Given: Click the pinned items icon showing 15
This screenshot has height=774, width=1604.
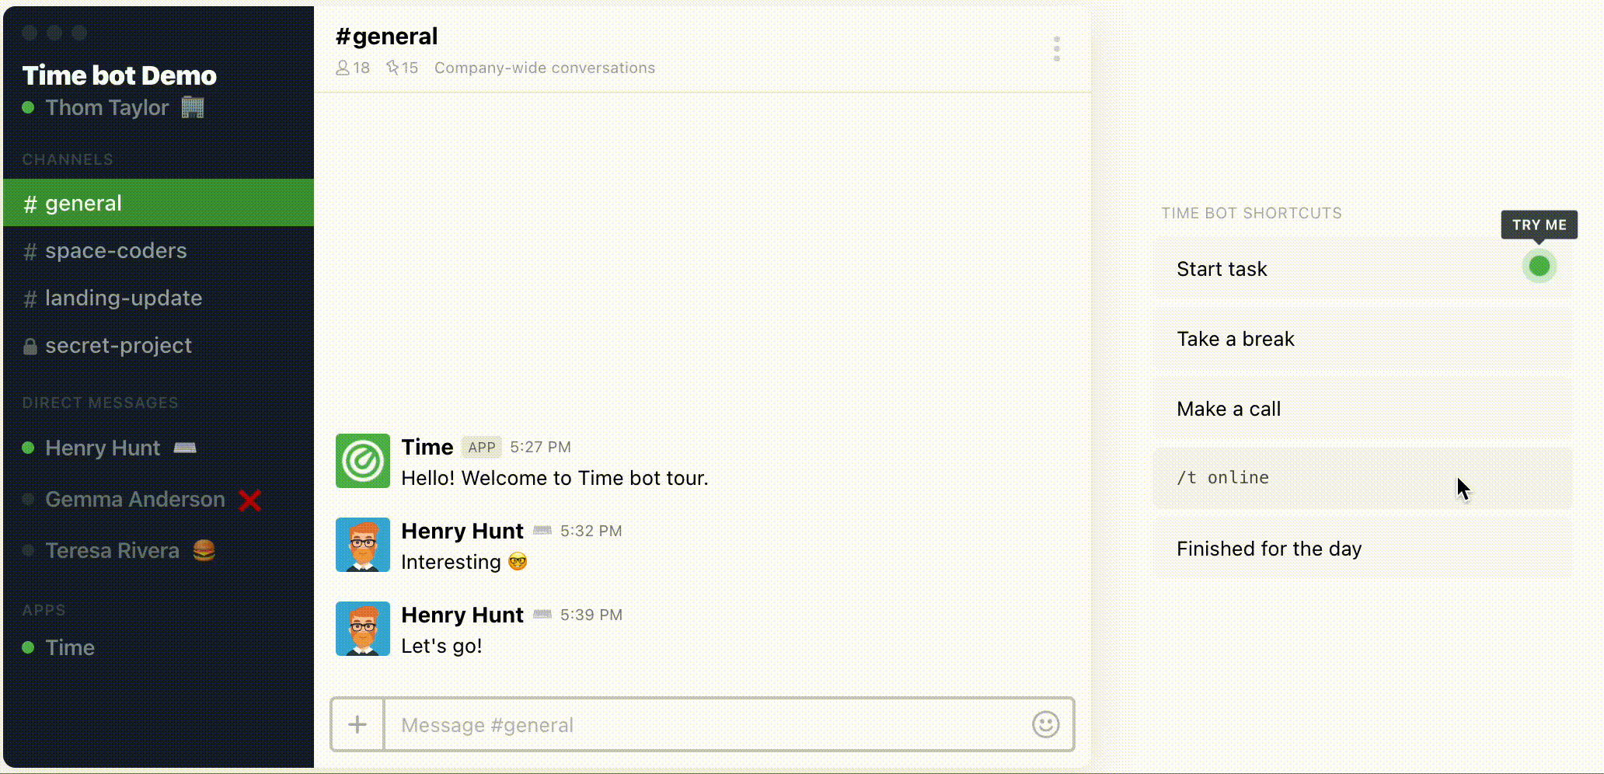Looking at the screenshot, I should pos(402,68).
